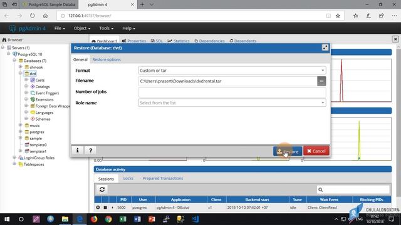
Task: Open the file browser button beside Filename
Action: 321,81
